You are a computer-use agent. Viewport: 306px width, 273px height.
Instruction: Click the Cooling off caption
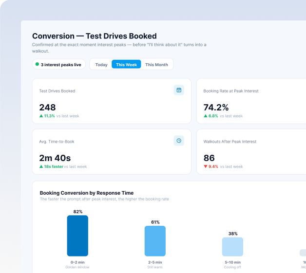pos(232,267)
